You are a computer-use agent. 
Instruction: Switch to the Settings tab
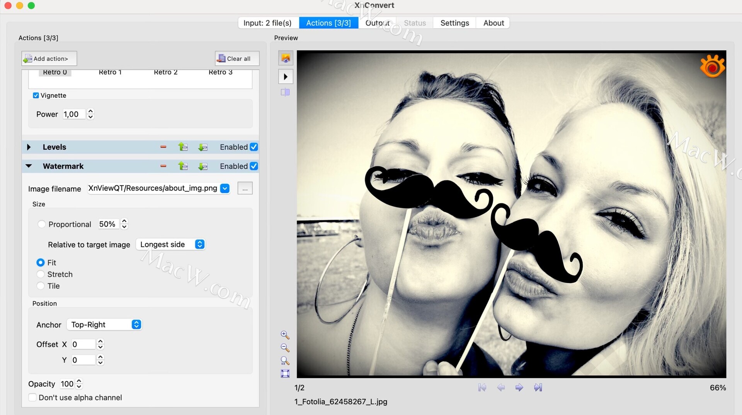(454, 23)
